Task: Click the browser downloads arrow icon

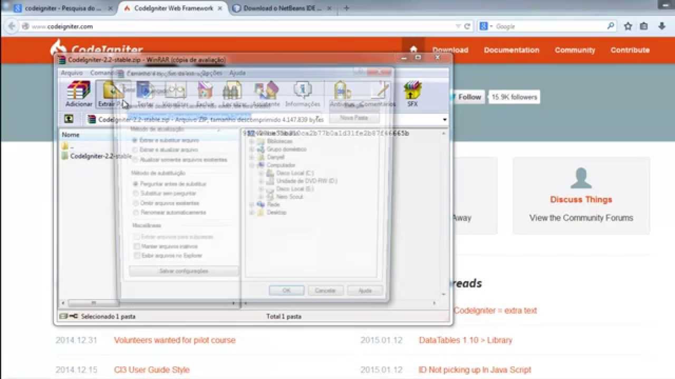Action: click(662, 26)
